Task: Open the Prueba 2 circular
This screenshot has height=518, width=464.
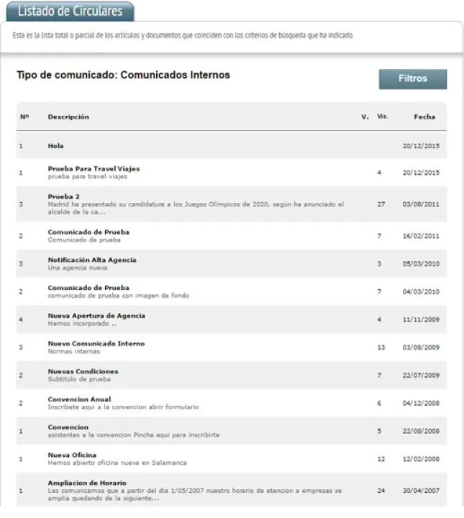Action: (x=63, y=196)
